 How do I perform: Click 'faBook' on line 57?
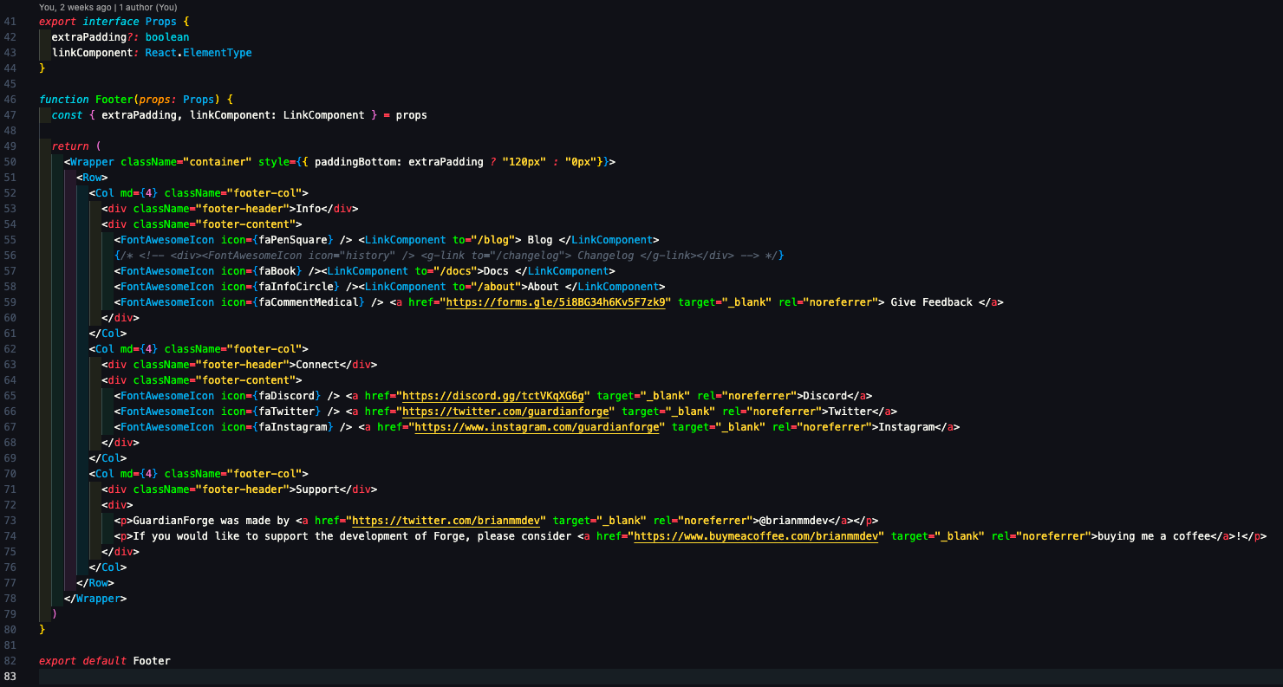pyautogui.click(x=277, y=271)
